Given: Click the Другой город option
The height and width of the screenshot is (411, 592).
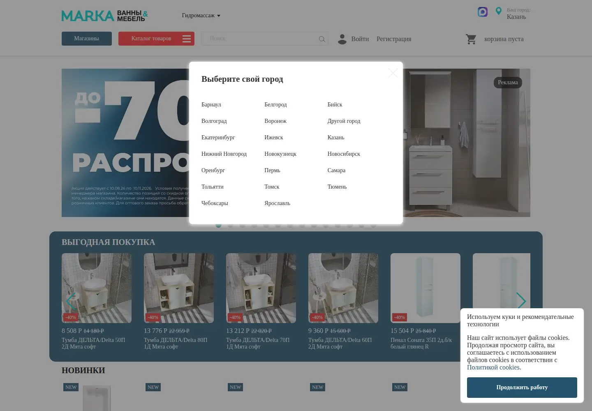Looking at the screenshot, I should pyautogui.click(x=344, y=121).
